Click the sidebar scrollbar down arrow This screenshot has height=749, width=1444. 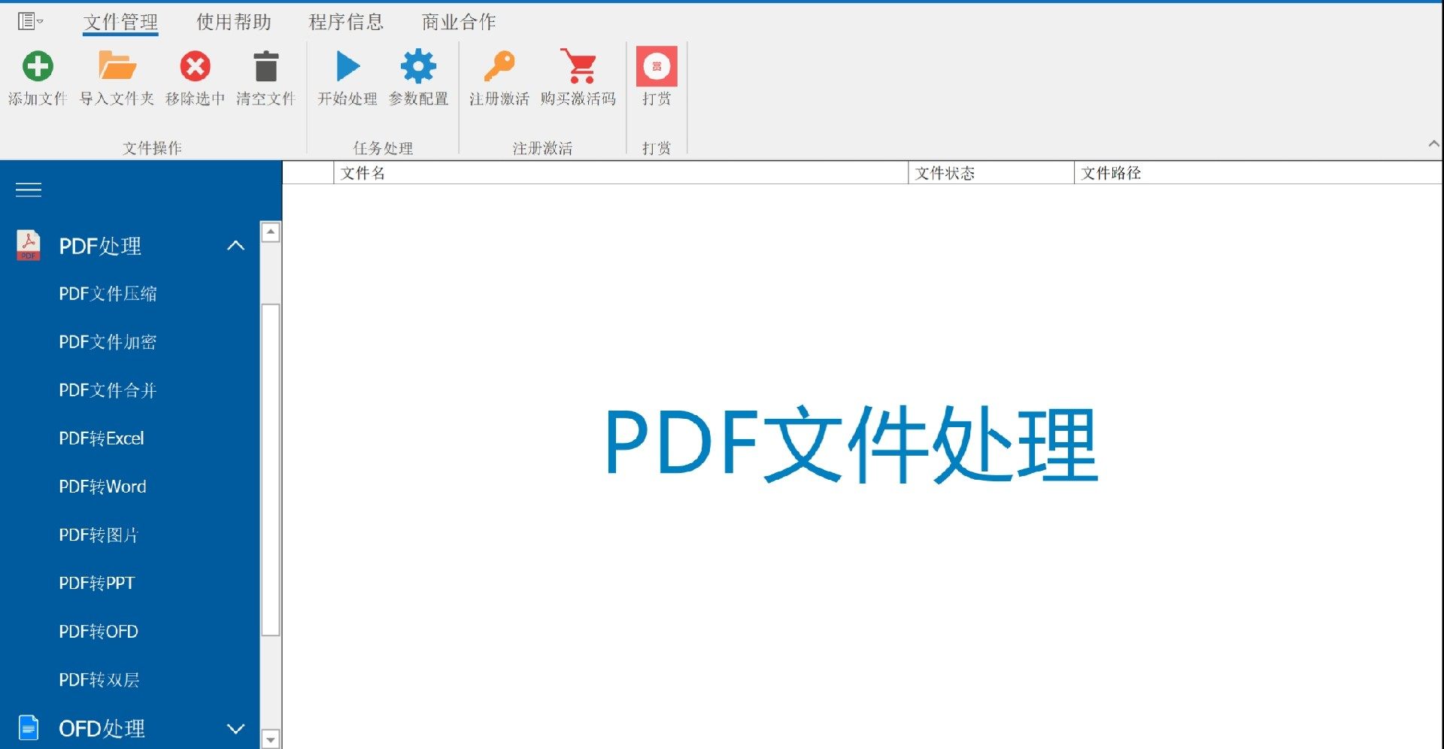271,738
